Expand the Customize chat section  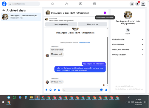tap(128, 39)
